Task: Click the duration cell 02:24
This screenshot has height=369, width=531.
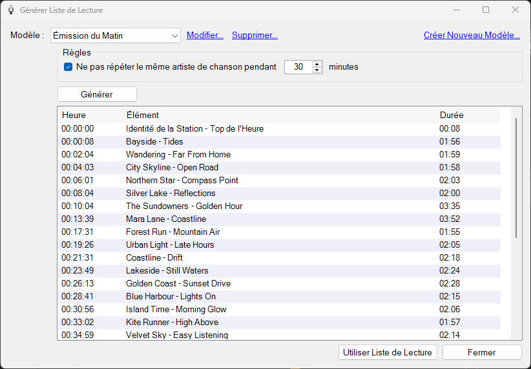Action: [450, 270]
